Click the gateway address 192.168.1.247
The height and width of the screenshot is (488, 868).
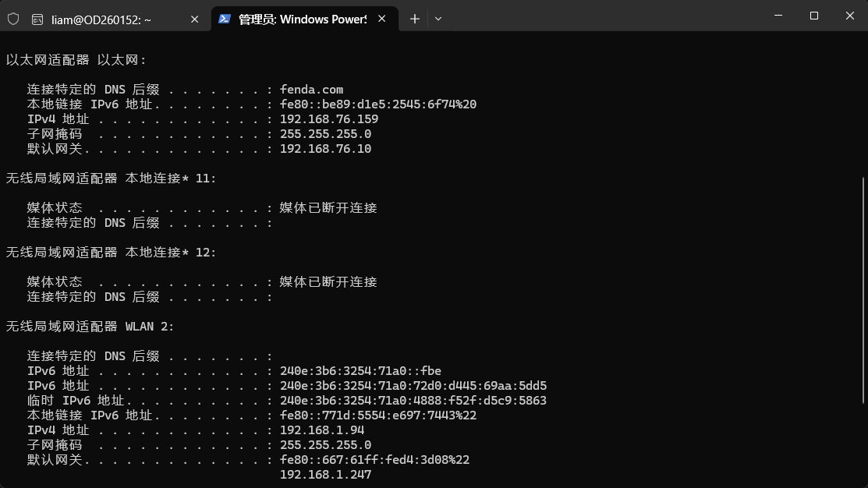pos(325,475)
